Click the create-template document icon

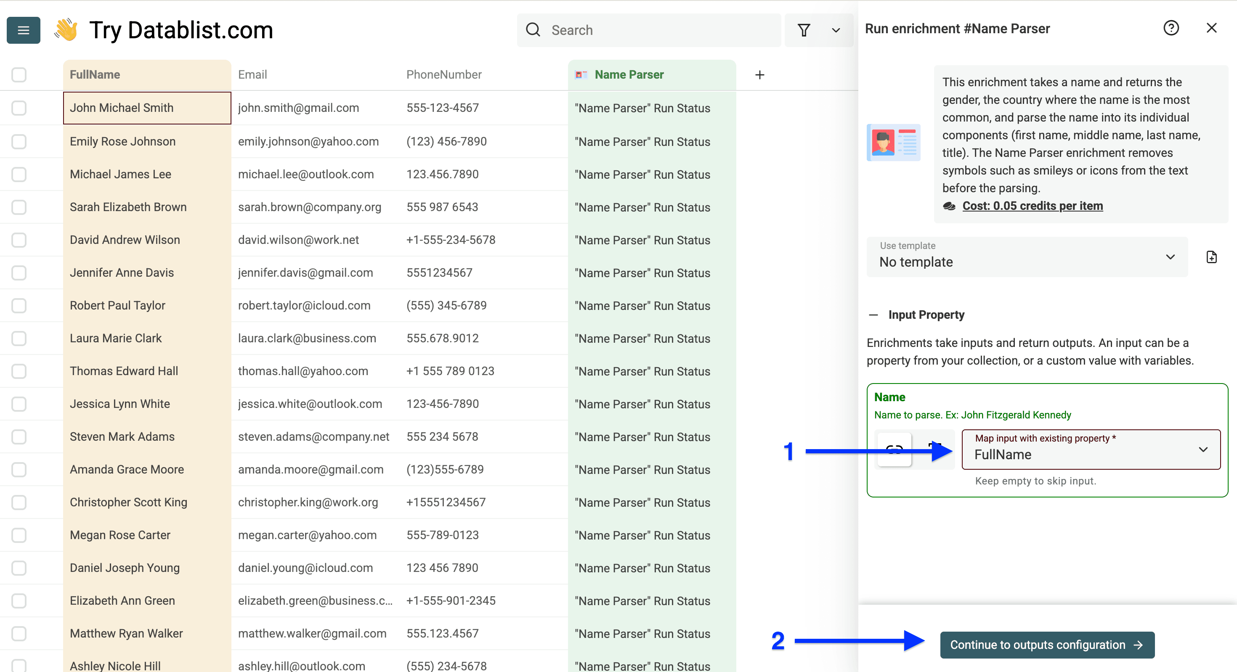click(x=1212, y=257)
